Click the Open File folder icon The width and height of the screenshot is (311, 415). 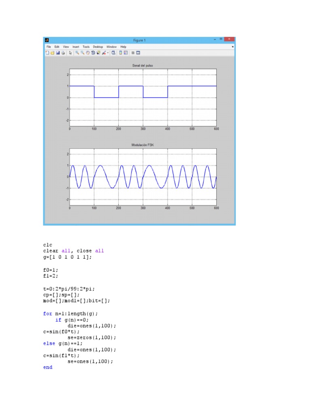click(x=53, y=53)
